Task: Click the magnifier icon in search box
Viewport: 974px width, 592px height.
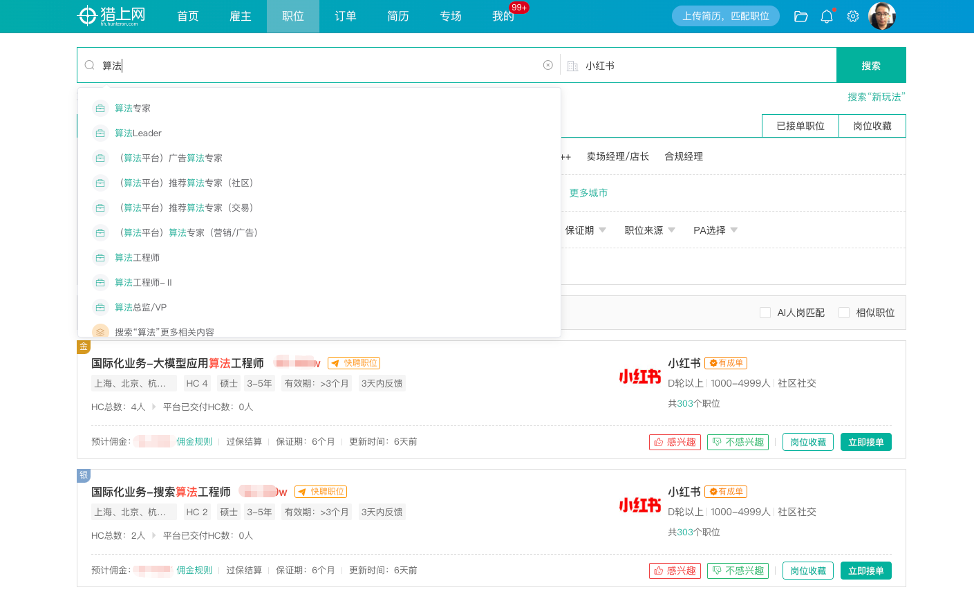Action: pyautogui.click(x=90, y=65)
